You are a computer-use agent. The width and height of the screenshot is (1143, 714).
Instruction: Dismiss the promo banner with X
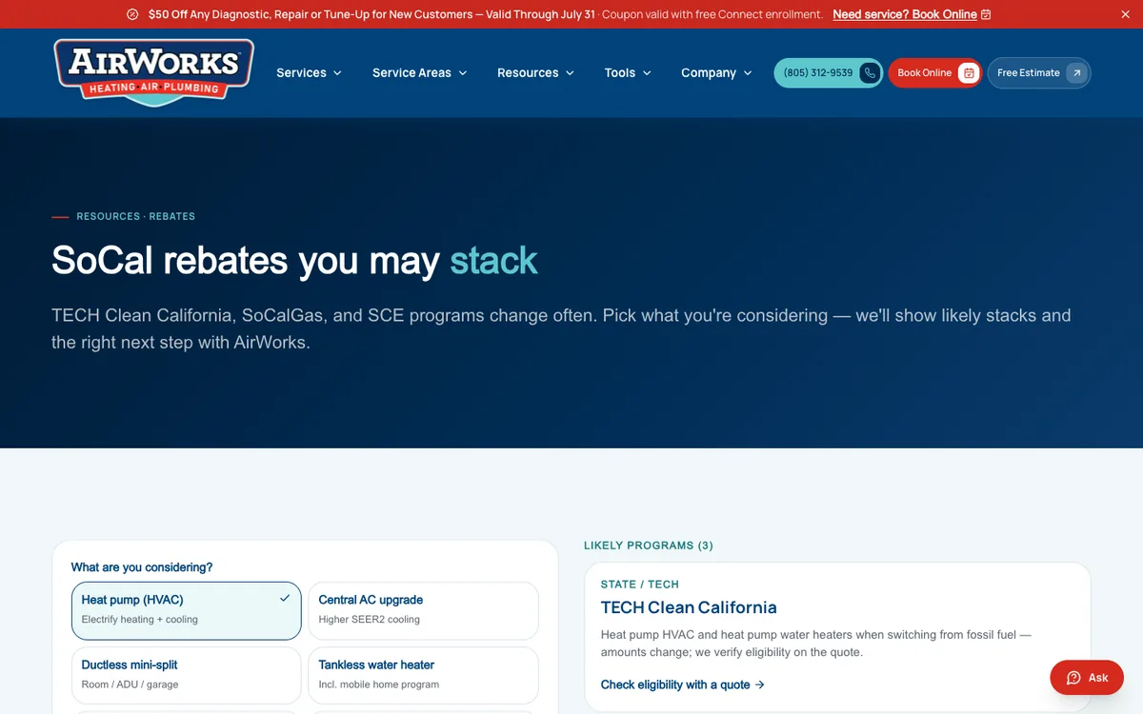[1125, 14]
